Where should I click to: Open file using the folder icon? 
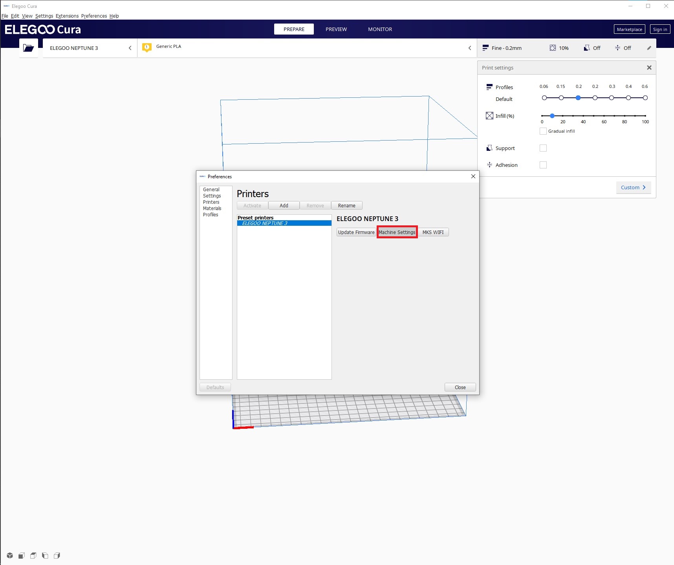point(28,48)
